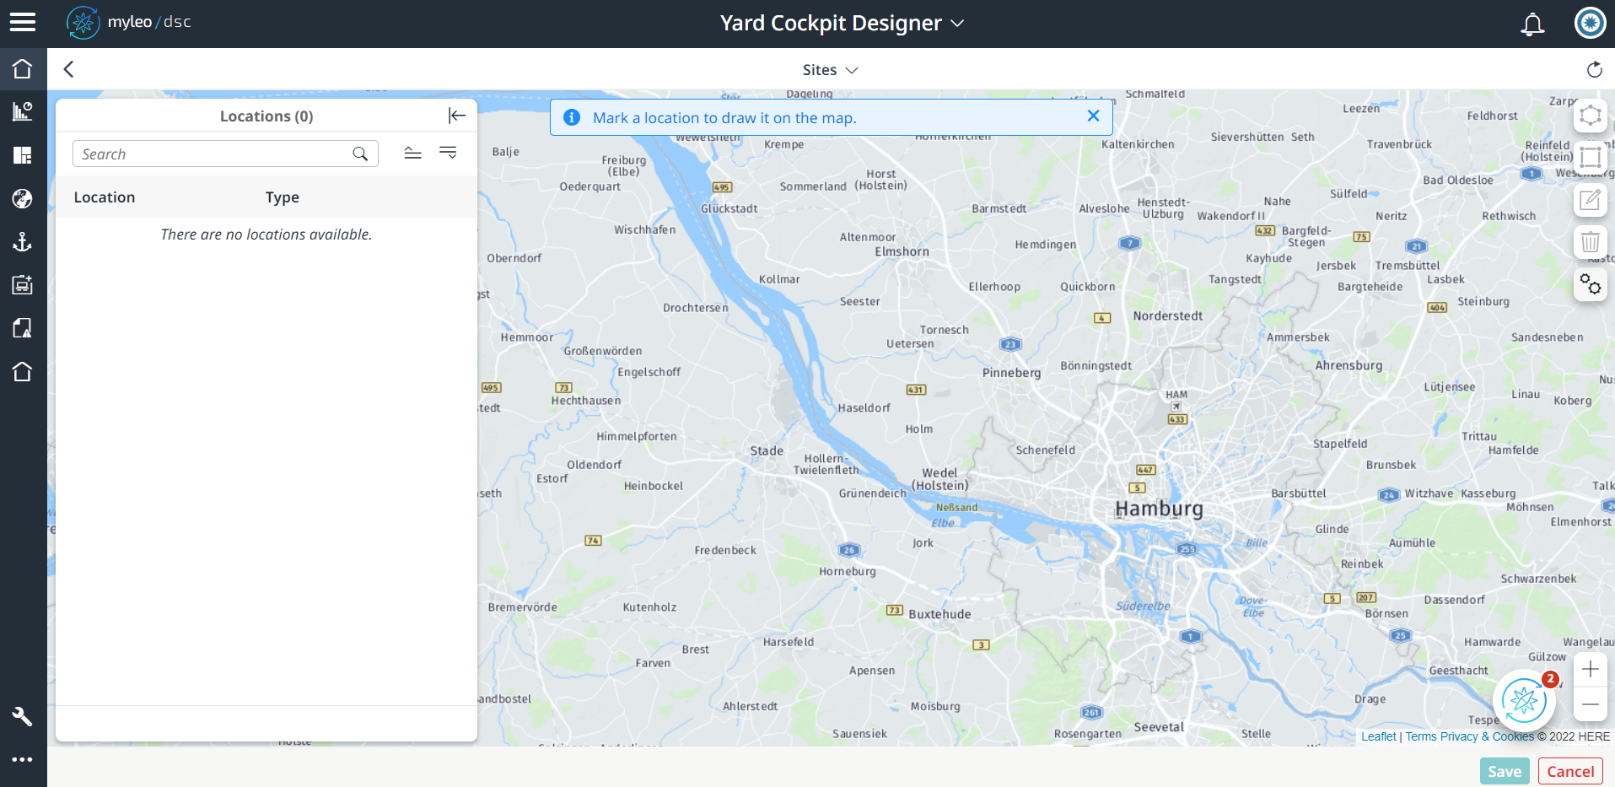Select the draw polygon map tool
This screenshot has width=1615, height=787.
point(1590,116)
